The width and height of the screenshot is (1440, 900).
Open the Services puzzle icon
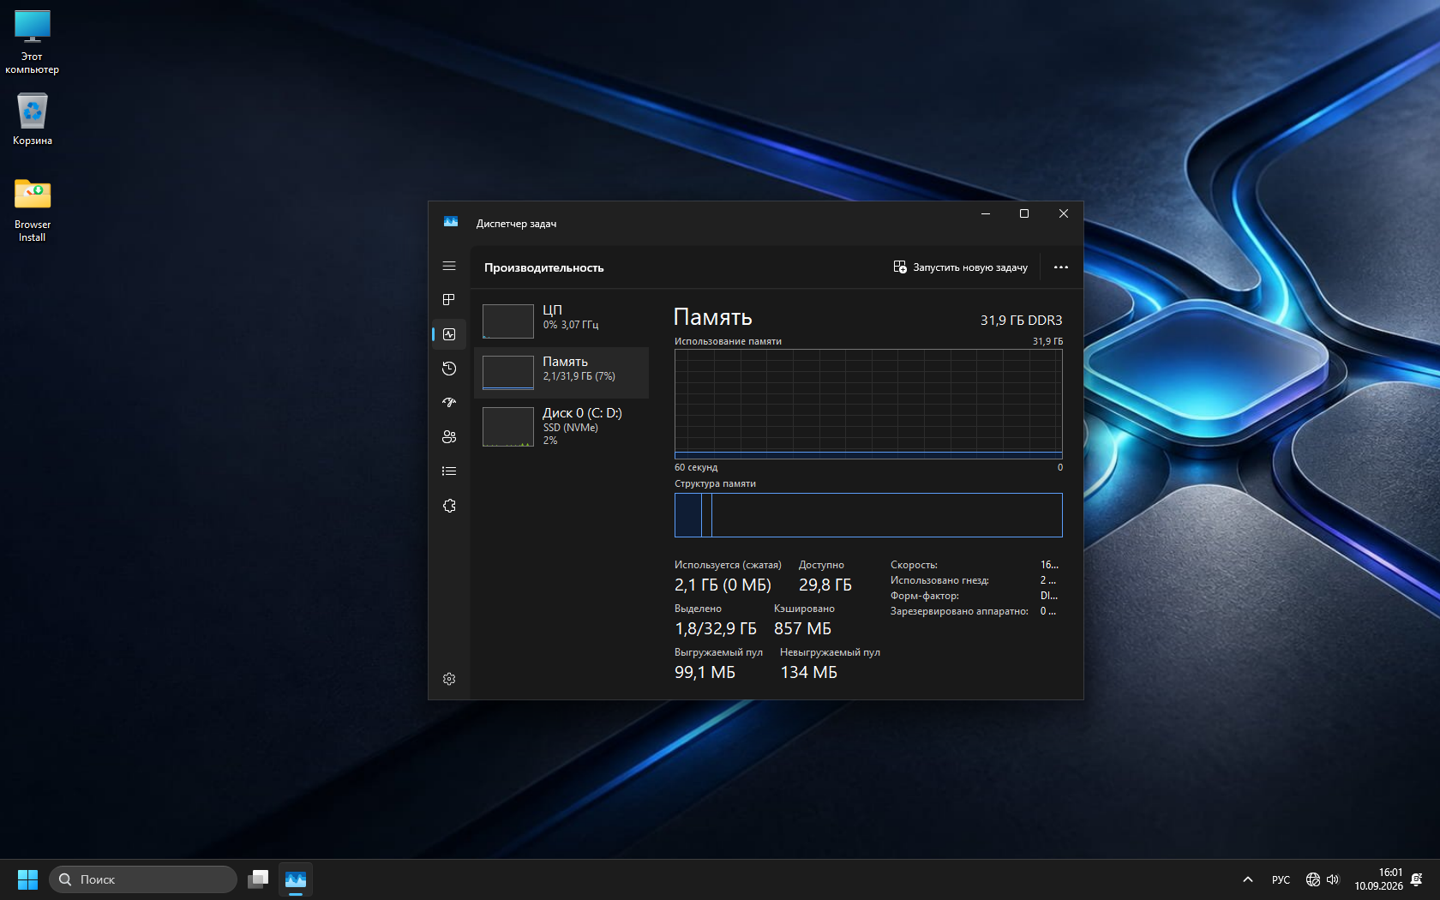point(449,506)
